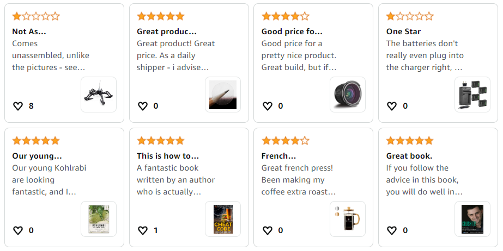503x251 pixels.
Task: Heart the 'This is how to...' book review
Action: [x=143, y=230]
